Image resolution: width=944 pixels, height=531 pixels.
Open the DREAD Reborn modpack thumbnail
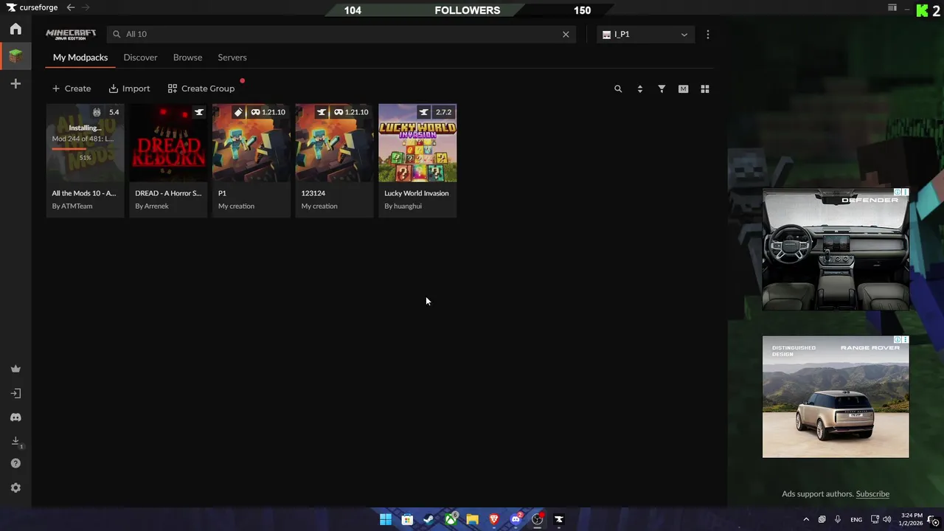coord(168,143)
